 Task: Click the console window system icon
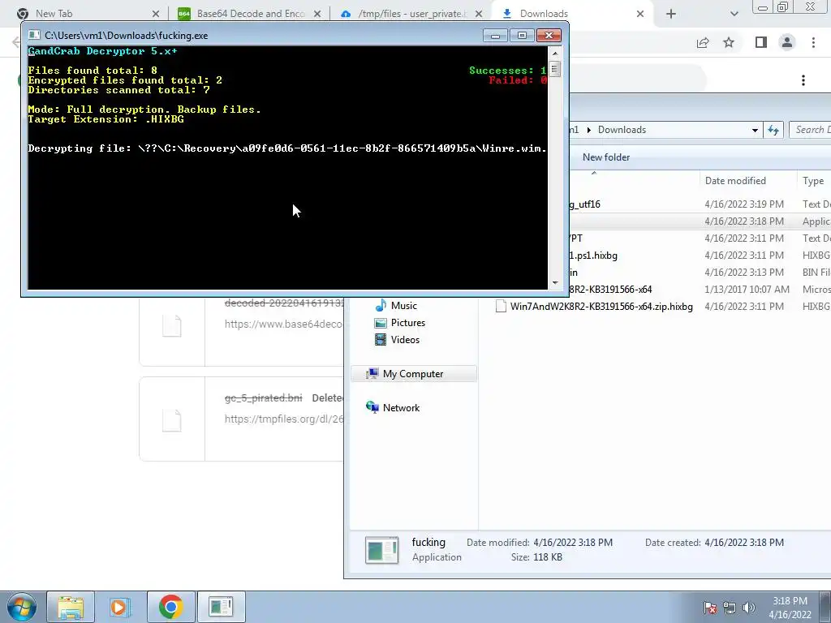coord(34,36)
